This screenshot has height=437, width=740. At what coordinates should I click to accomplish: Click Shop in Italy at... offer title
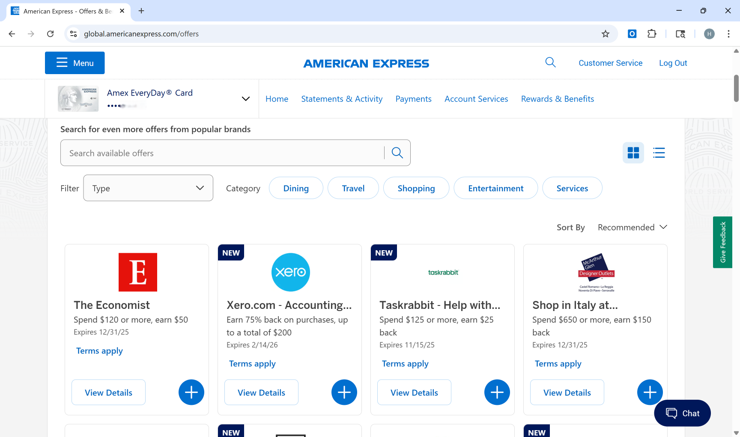click(575, 305)
